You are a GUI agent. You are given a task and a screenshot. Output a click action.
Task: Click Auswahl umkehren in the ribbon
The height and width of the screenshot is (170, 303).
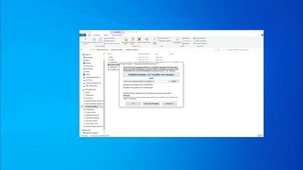200,43
